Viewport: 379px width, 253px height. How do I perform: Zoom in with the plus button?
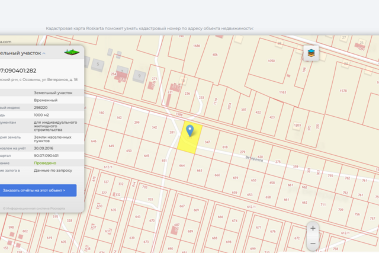point(313,228)
